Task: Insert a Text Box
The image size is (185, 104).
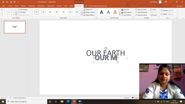Action: (x=22, y=12)
